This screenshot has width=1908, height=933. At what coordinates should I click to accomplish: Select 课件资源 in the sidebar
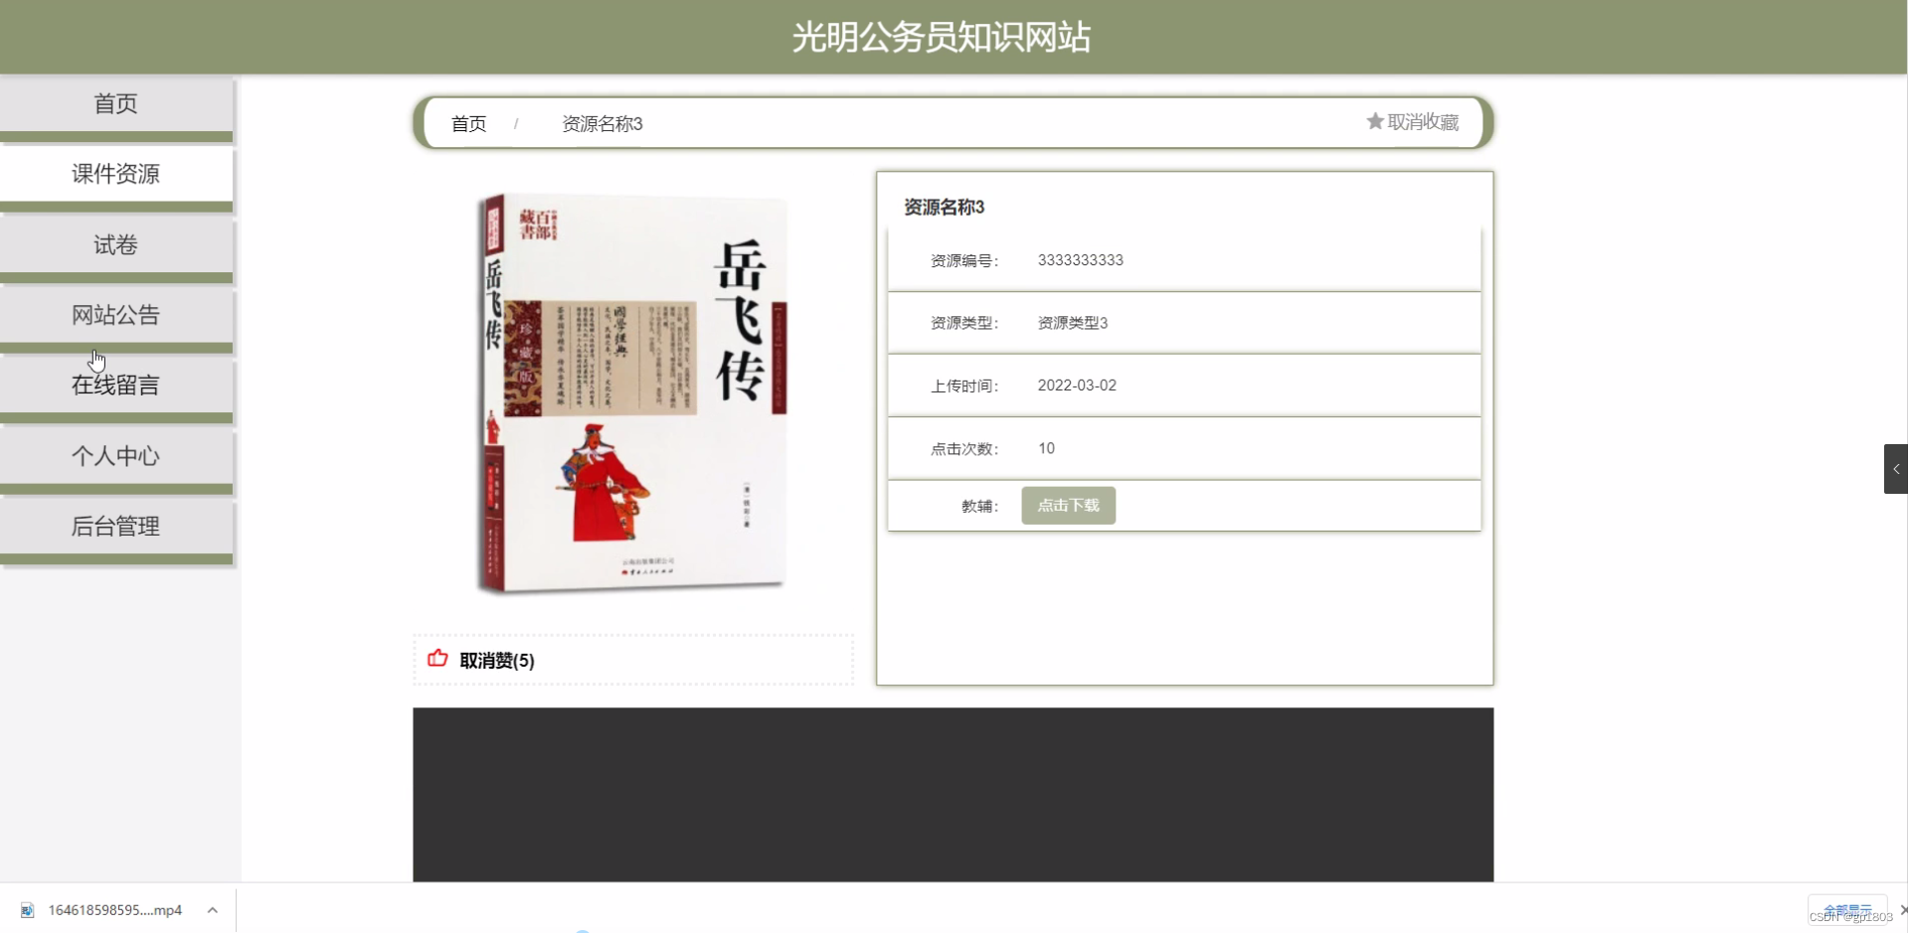pos(115,175)
